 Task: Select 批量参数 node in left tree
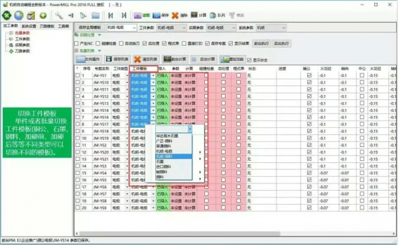(x=23, y=33)
